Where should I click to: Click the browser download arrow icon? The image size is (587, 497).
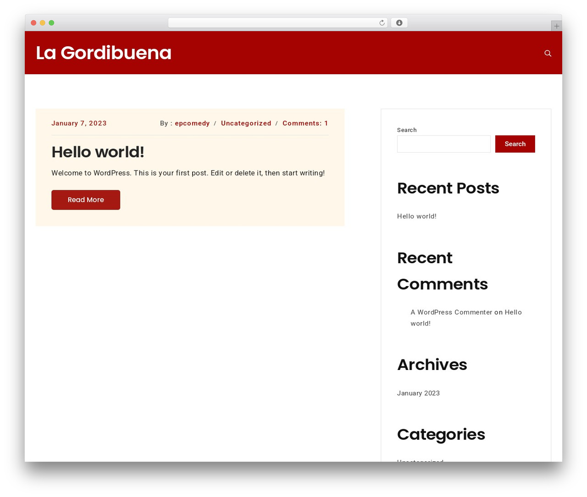[399, 23]
